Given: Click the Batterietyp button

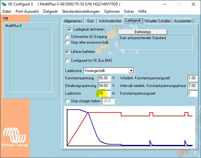Looking at the screenshot, I should click(x=143, y=32).
